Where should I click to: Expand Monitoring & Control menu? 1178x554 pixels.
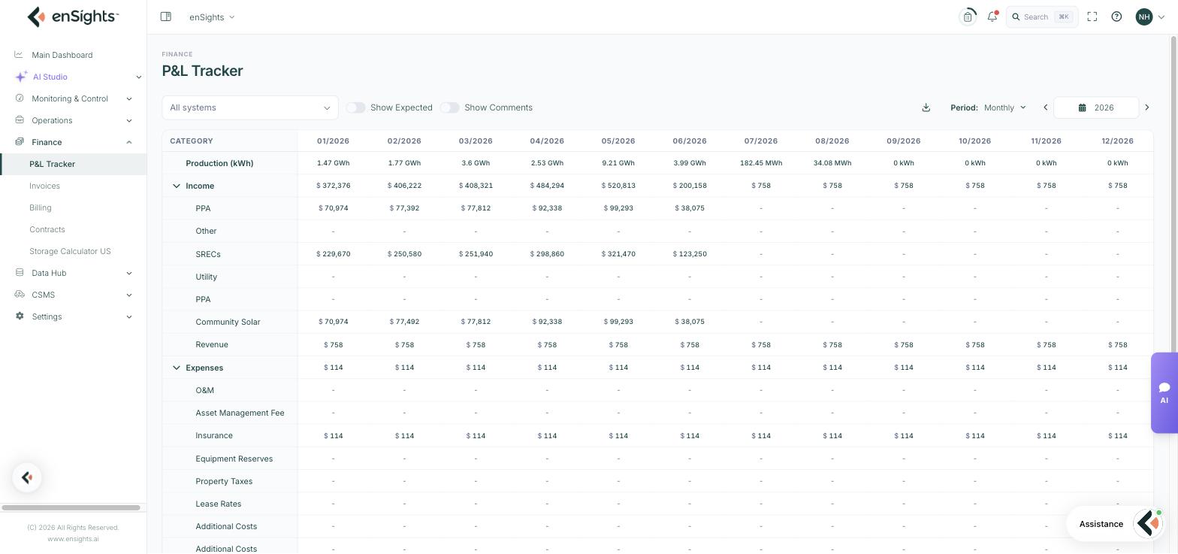pyautogui.click(x=73, y=98)
